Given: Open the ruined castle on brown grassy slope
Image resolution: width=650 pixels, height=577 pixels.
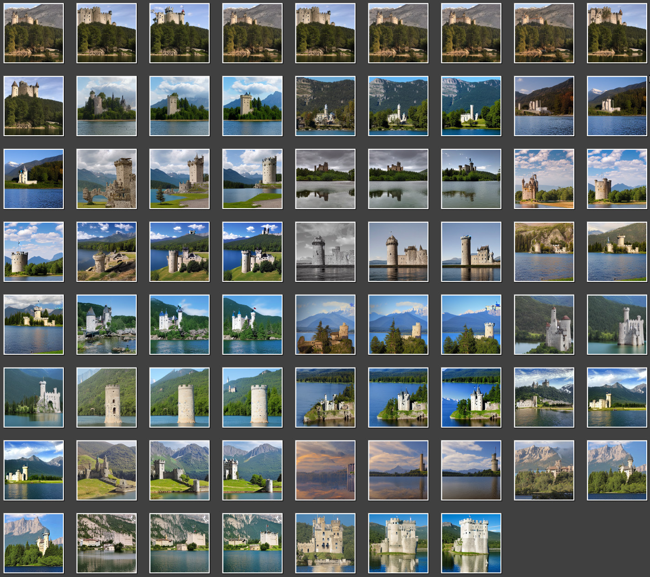Looking at the screenshot, I should pos(106,470).
